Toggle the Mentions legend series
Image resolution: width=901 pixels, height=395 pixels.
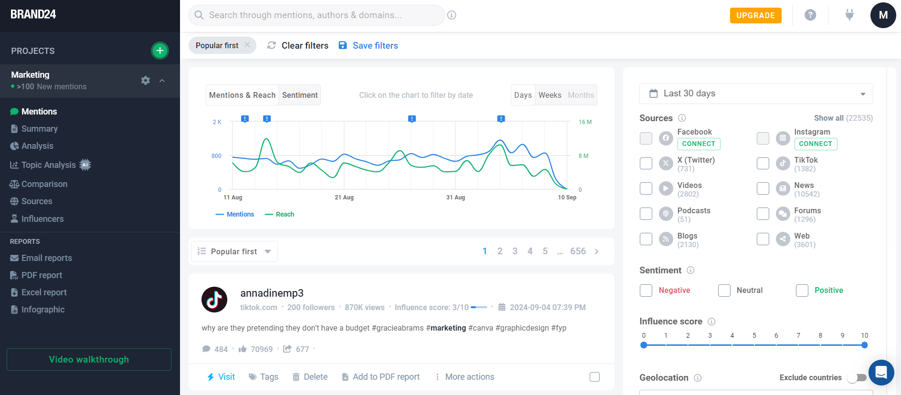coord(235,214)
